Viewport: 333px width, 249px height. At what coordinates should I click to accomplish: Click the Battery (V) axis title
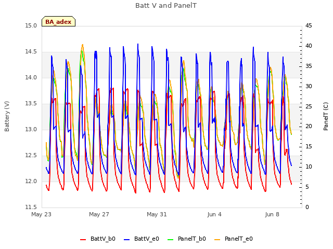[x=7, y=116]
